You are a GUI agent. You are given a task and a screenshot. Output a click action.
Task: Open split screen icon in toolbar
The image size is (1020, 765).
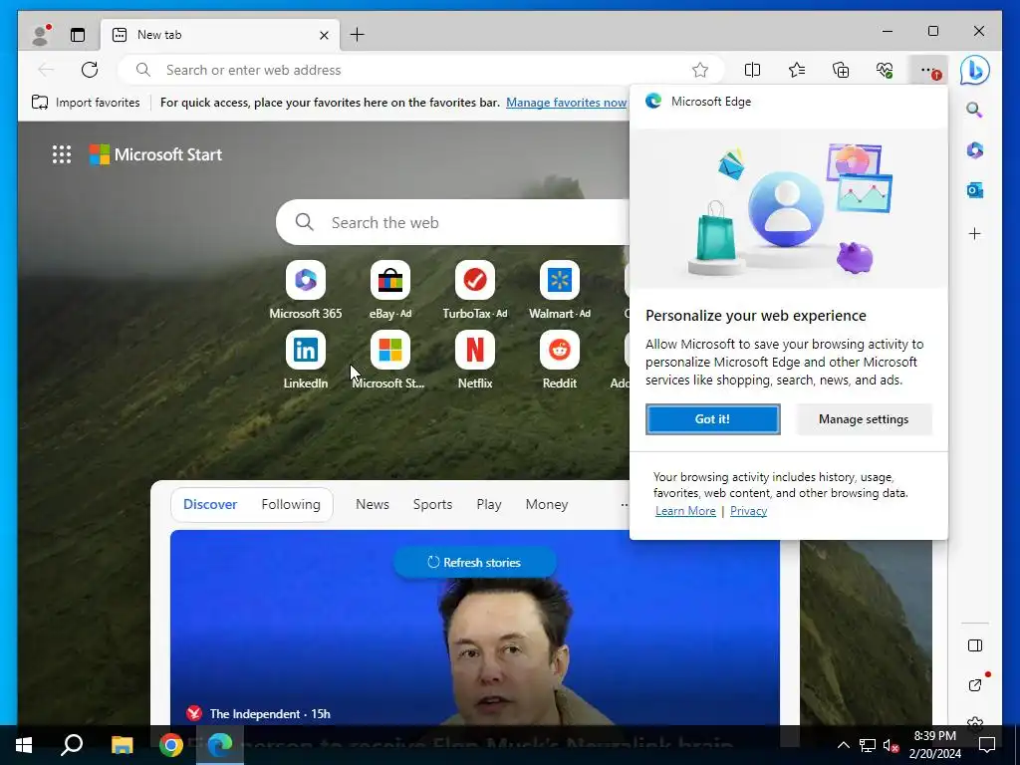[x=752, y=70]
